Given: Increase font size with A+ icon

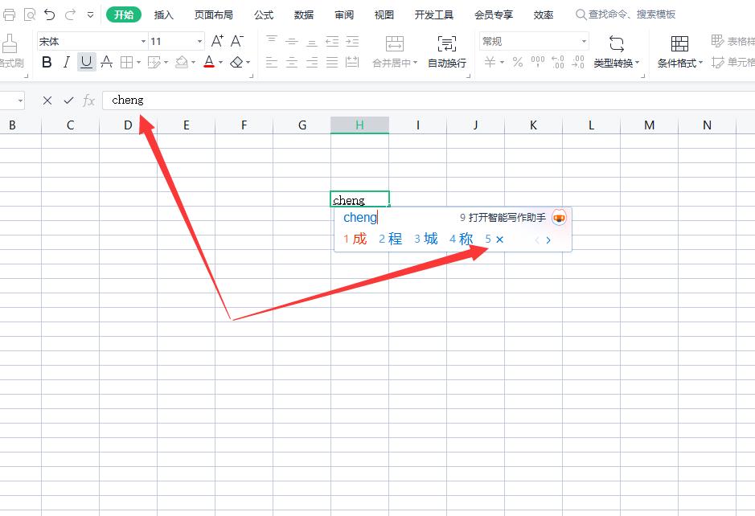Looking at the screenshot, I should 217,41.
